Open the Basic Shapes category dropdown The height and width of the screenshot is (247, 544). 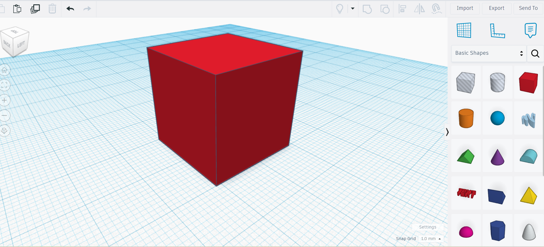pos(489,53)
